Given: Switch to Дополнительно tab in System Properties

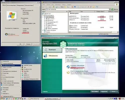Looking at the screenshot, I should click(29, 5).
